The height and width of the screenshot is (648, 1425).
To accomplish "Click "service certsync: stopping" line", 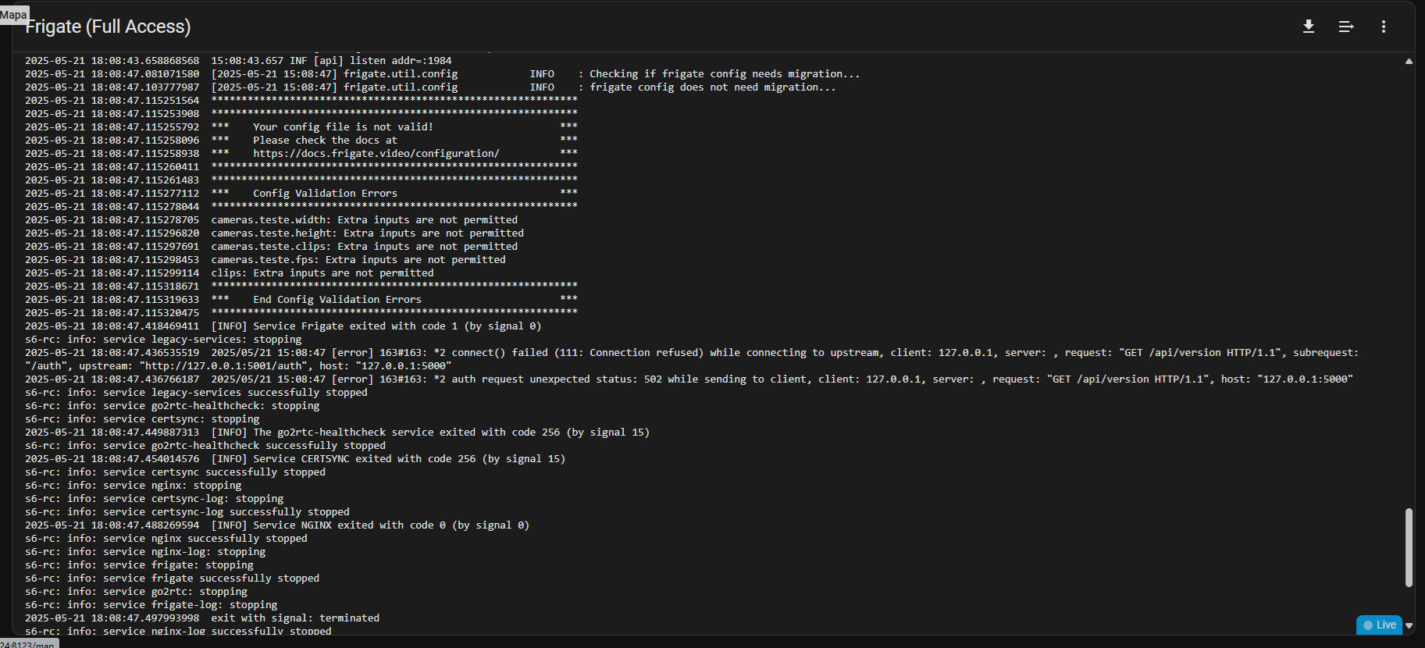I will 142,419.
